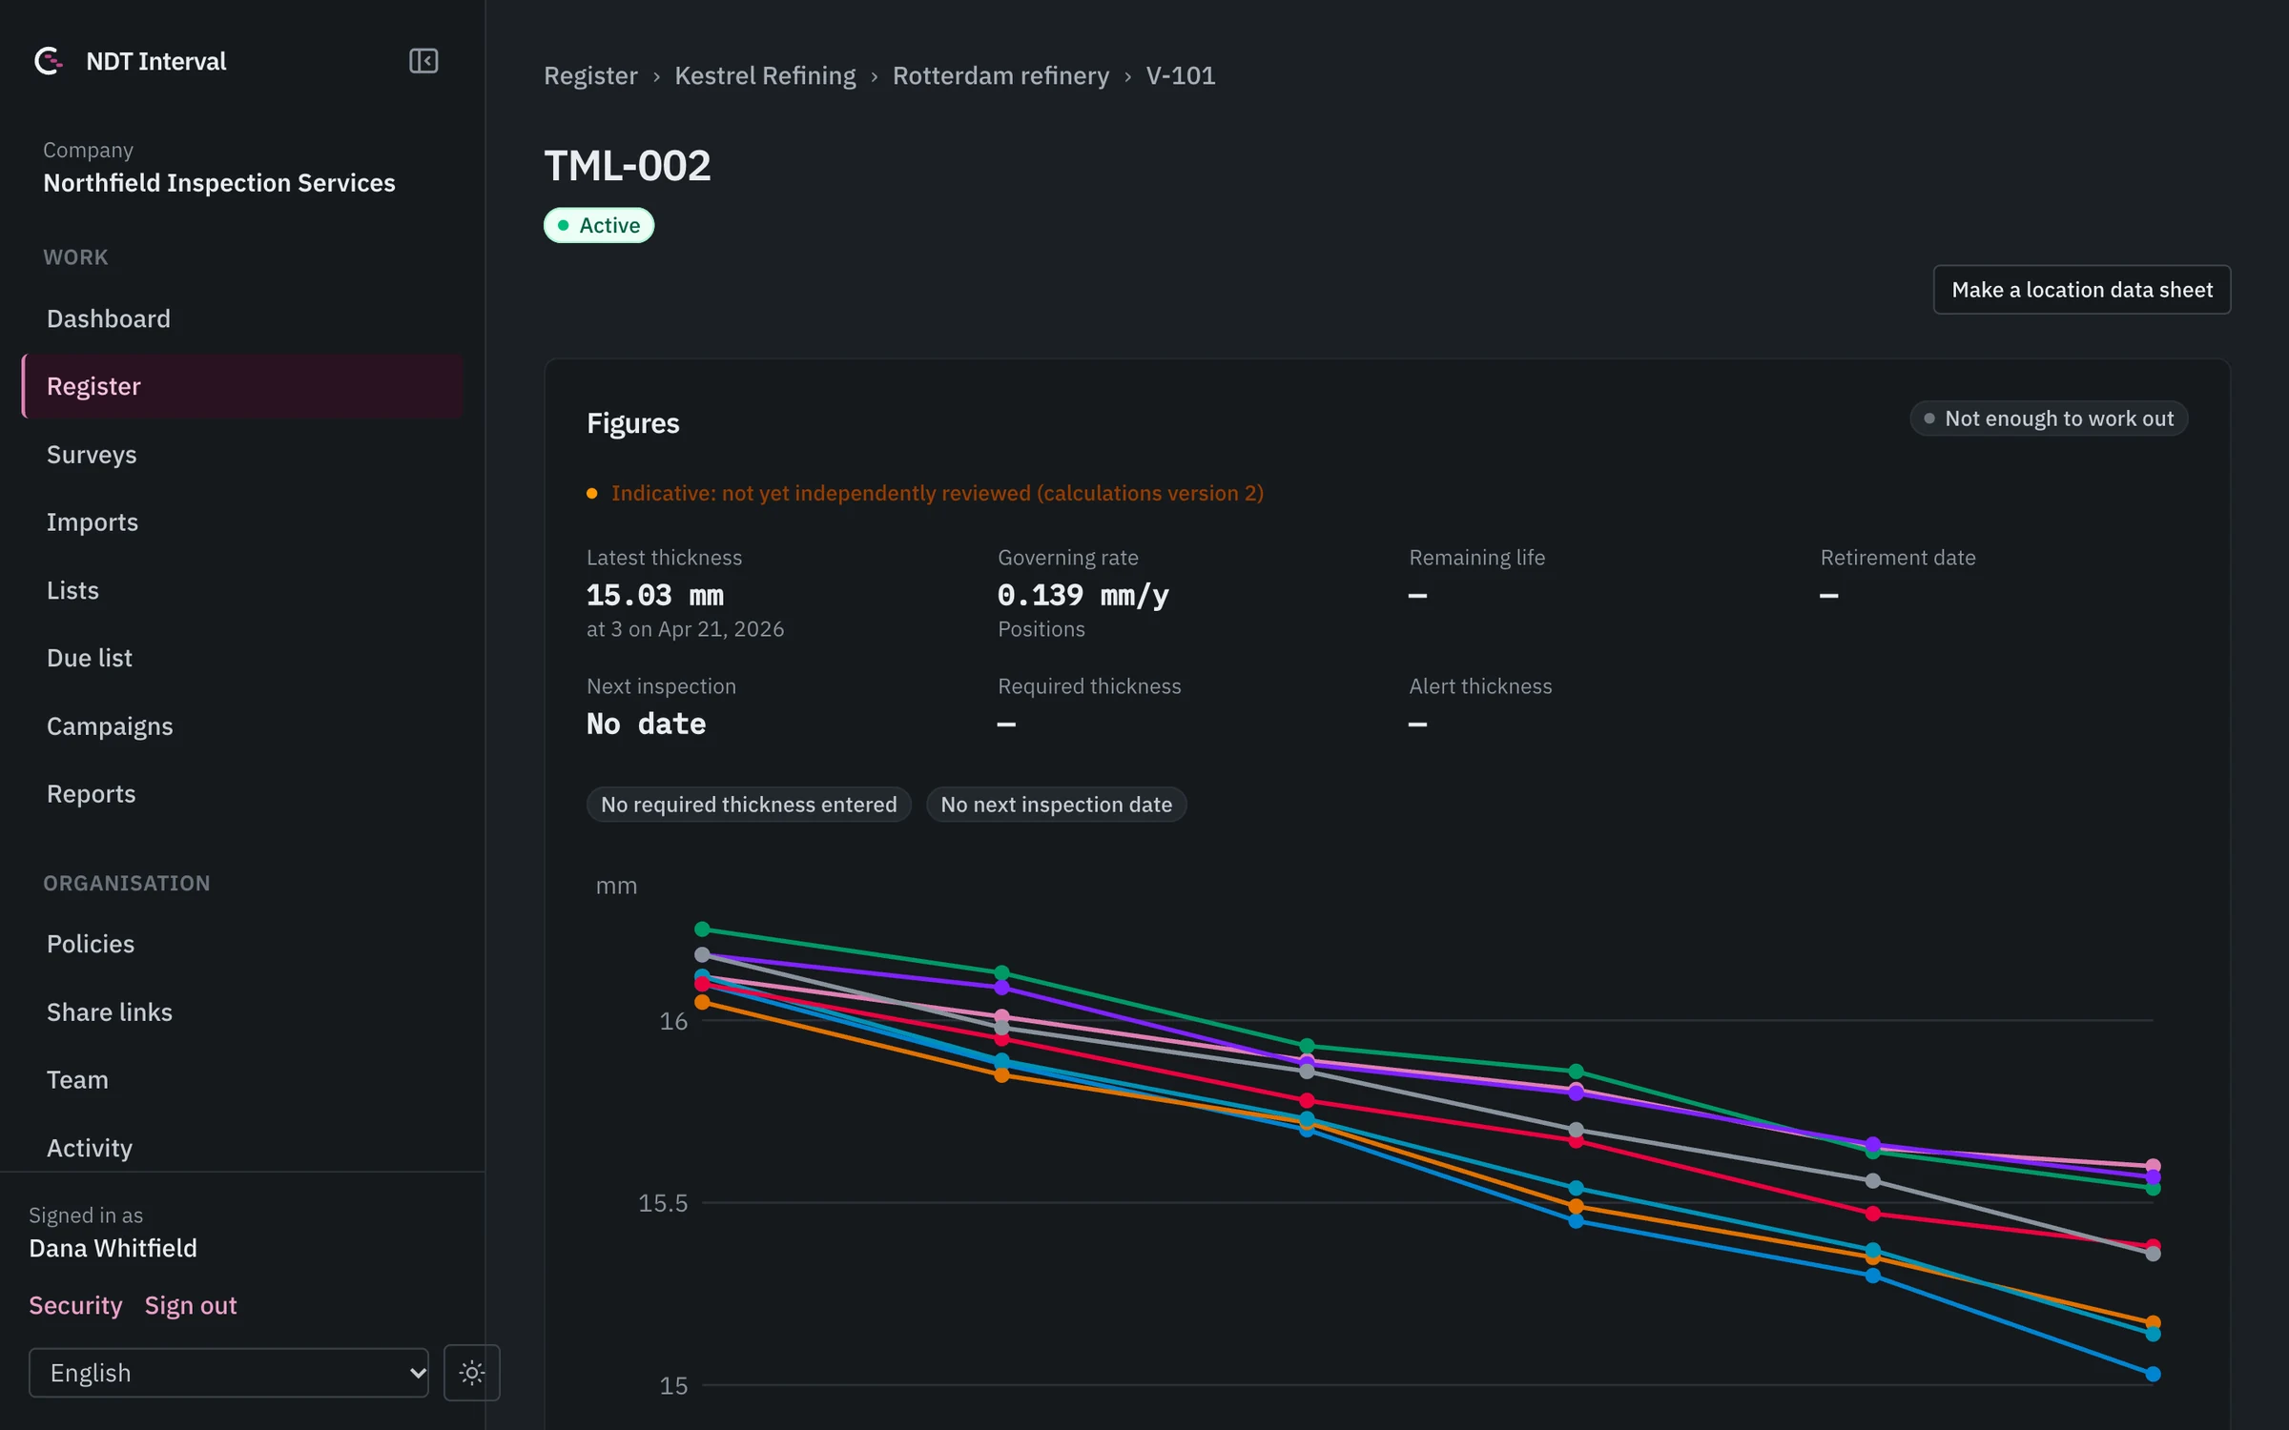
Task: Open Surveys page
Action: 242,455
